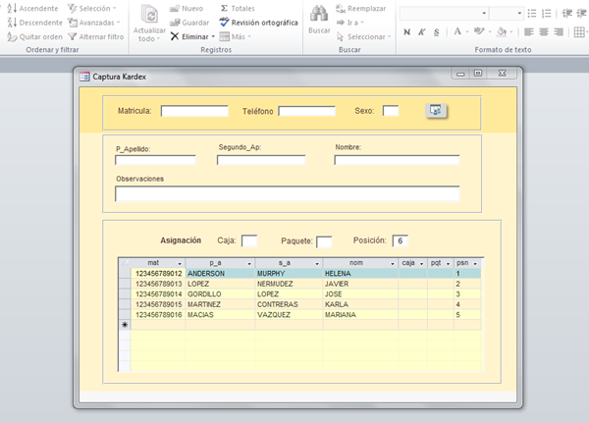This screenshot has height=423, width=589.
Task: Click the Matricula input field
Action: [x=194, y=111]
